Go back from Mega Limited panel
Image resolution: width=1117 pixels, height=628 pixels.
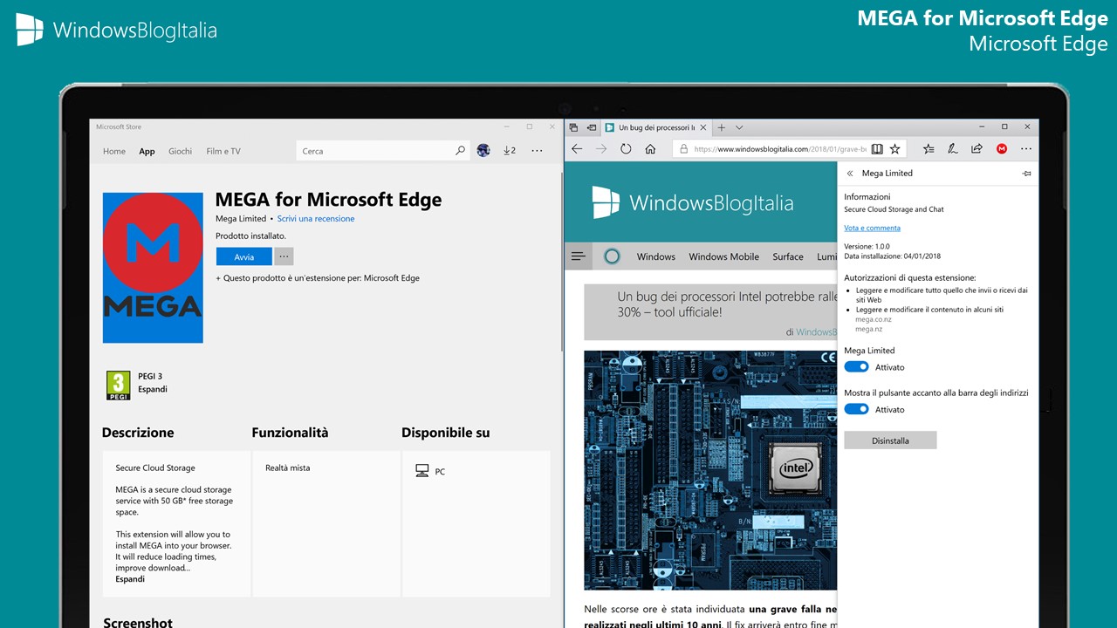[x=850, y=174]
